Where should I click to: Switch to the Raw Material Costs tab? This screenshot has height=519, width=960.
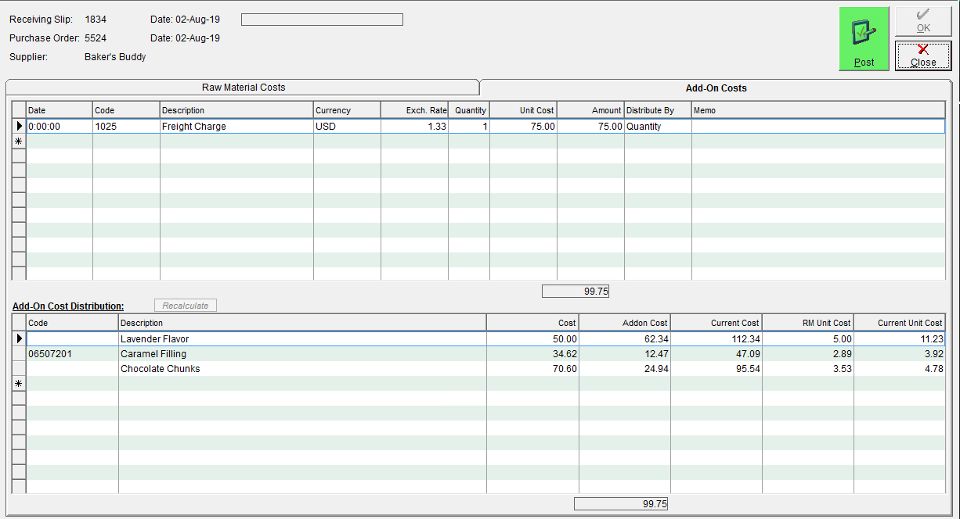[243, 88]
